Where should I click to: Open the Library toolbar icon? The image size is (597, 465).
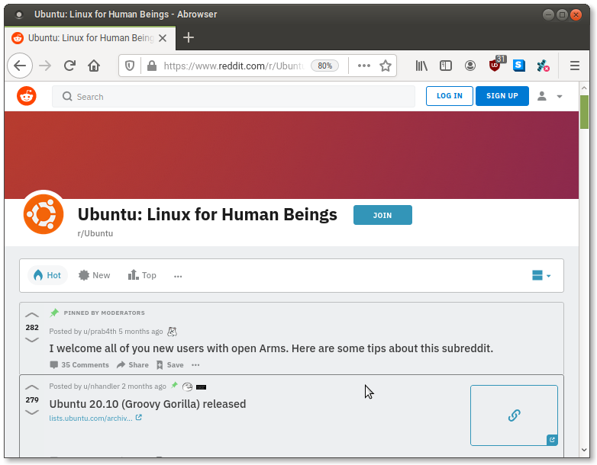coord(421,66)
